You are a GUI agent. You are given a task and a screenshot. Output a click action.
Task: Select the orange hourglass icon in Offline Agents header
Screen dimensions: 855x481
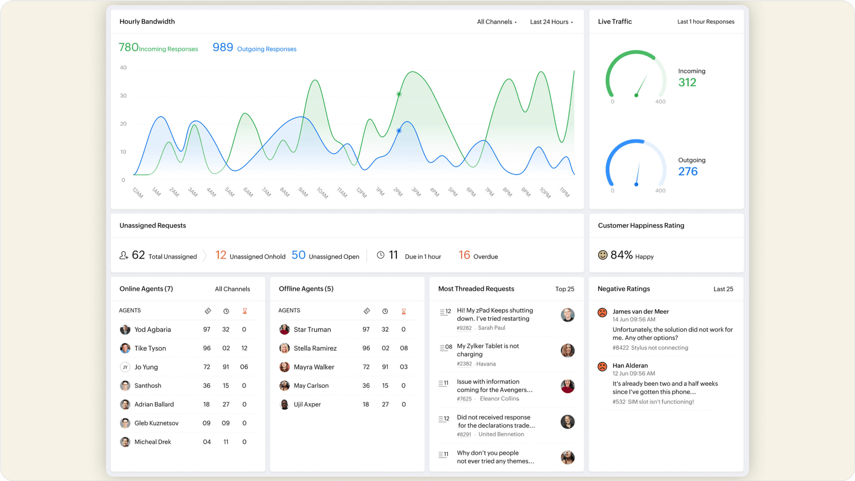tap(404, 310)
